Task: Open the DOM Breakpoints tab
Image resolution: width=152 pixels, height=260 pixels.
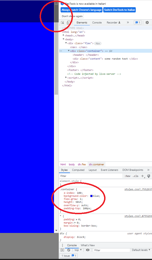Action: coord(133,170)
